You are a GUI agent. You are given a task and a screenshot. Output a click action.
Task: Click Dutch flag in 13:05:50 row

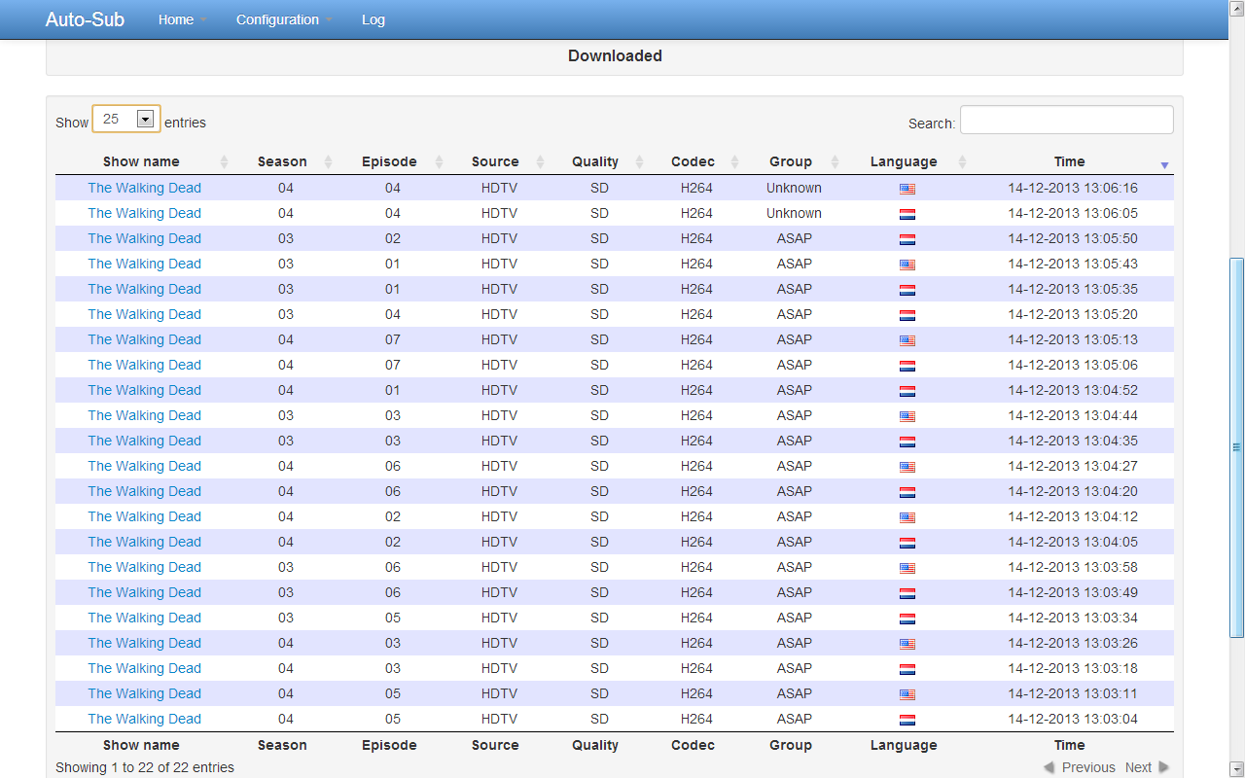907,239
